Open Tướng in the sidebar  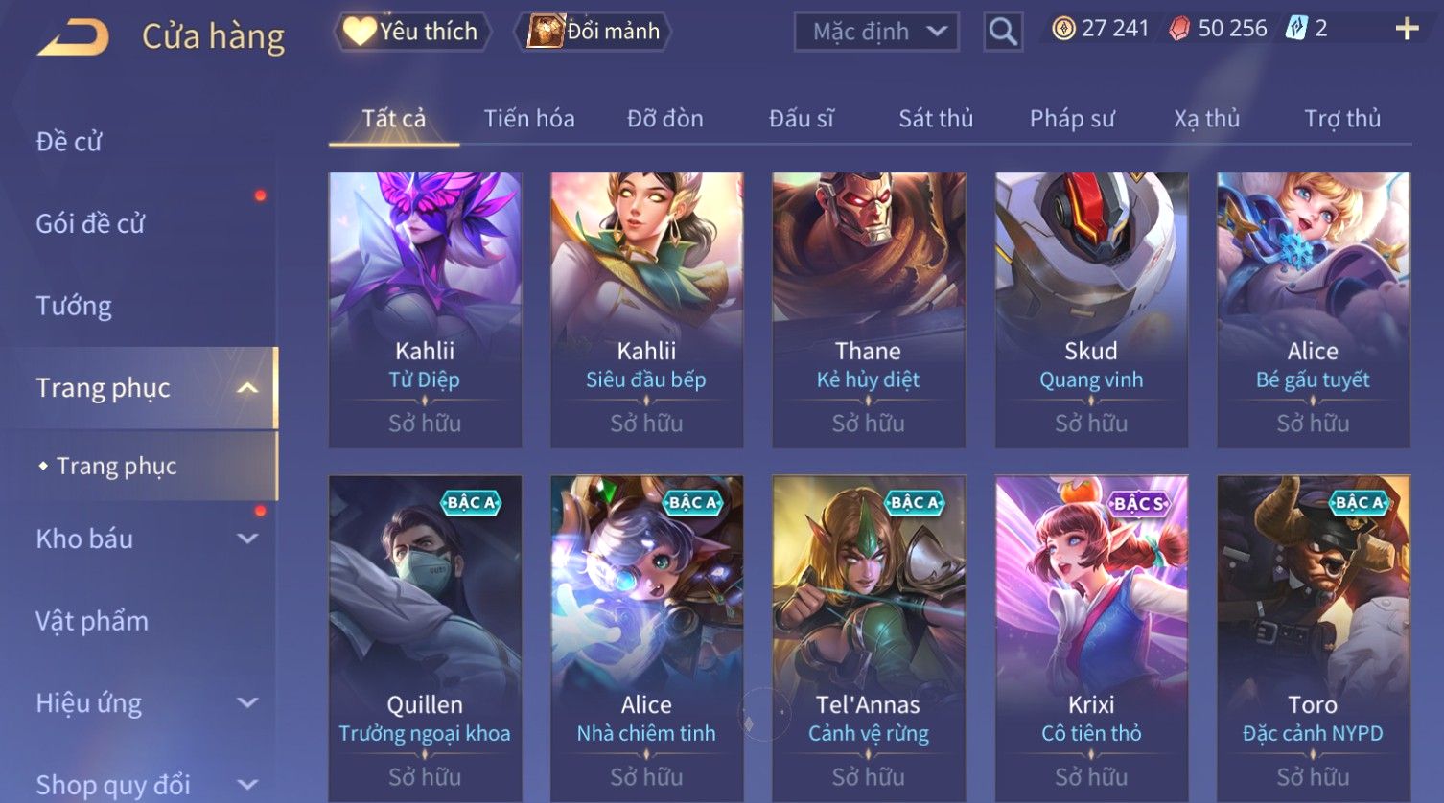pyautogui.click(x=74, y=306)
